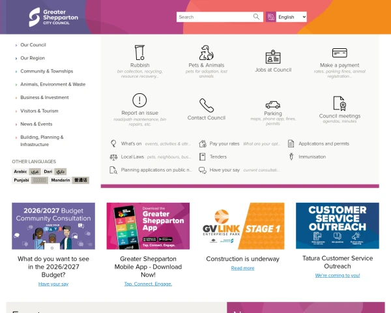Click Planning applications on public notice text
391x313 pixels.
(156, 170)
